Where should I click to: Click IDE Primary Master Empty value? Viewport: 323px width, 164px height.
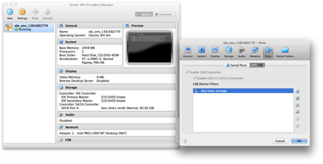pos(113,97)
